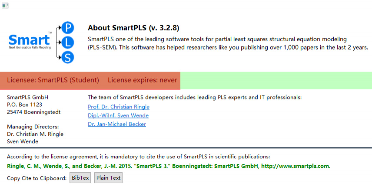The height and width of the screenshot is (187, 372).
Task: Click the blue P circle in logo
Action: 67,28
